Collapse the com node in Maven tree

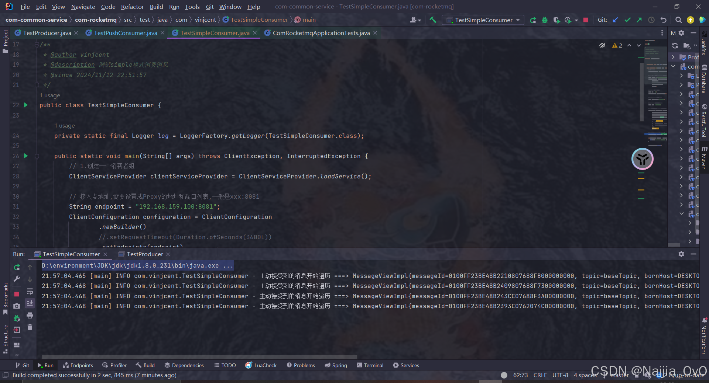[674, 66]
